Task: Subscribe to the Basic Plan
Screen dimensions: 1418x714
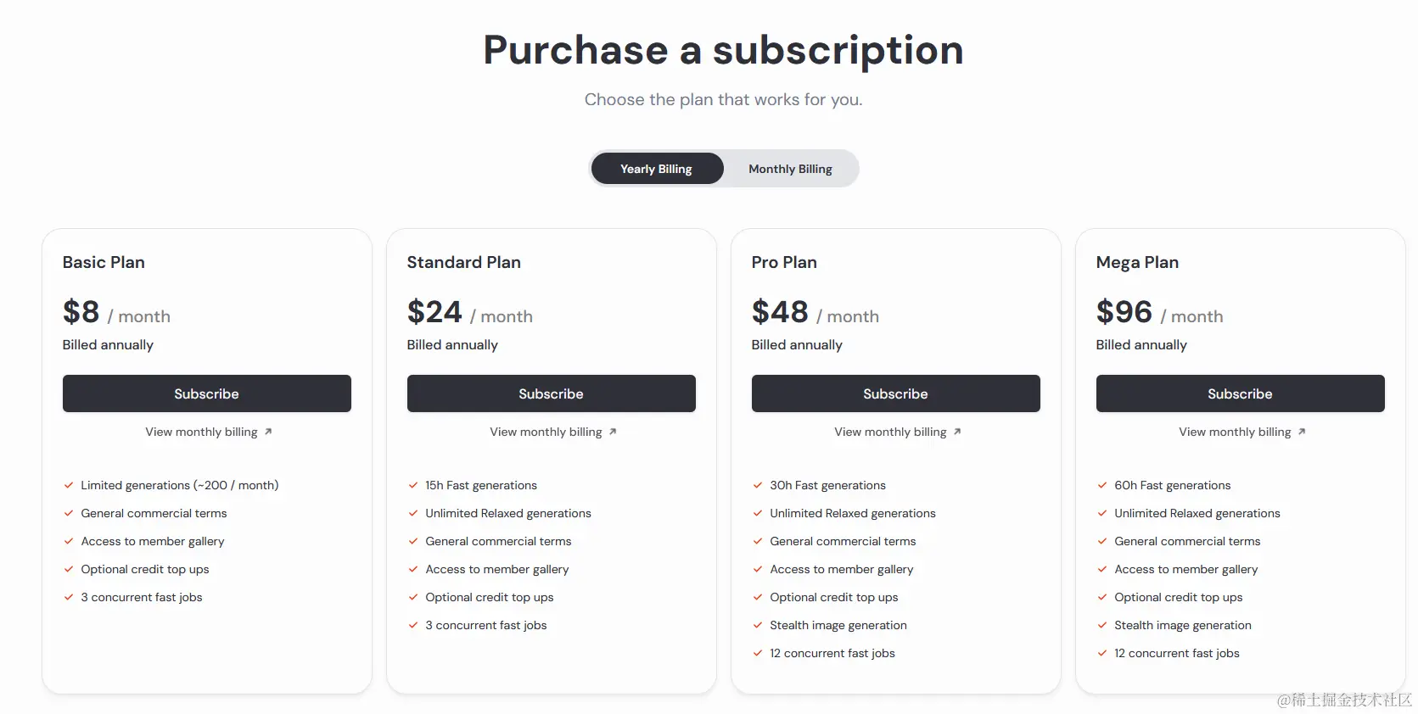Action: click(206, 393)
